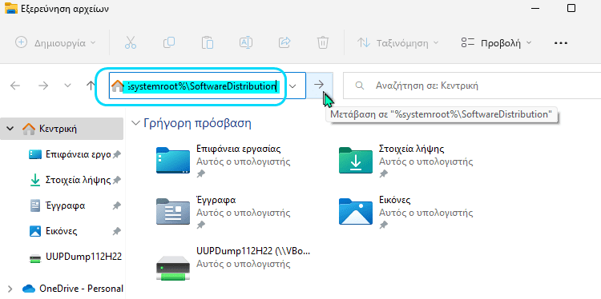This screenshot has width=601, height=299.
Task: Go up one level with up arrow
Action: (91, 86)
